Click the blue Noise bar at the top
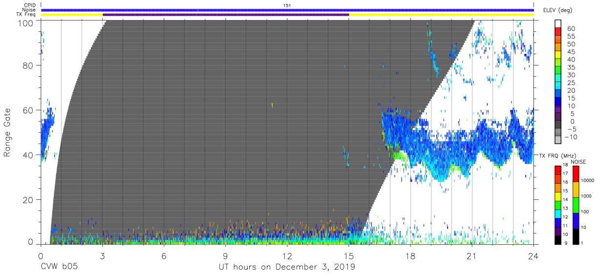Screen dimensions: 600x277 (287, 10)
